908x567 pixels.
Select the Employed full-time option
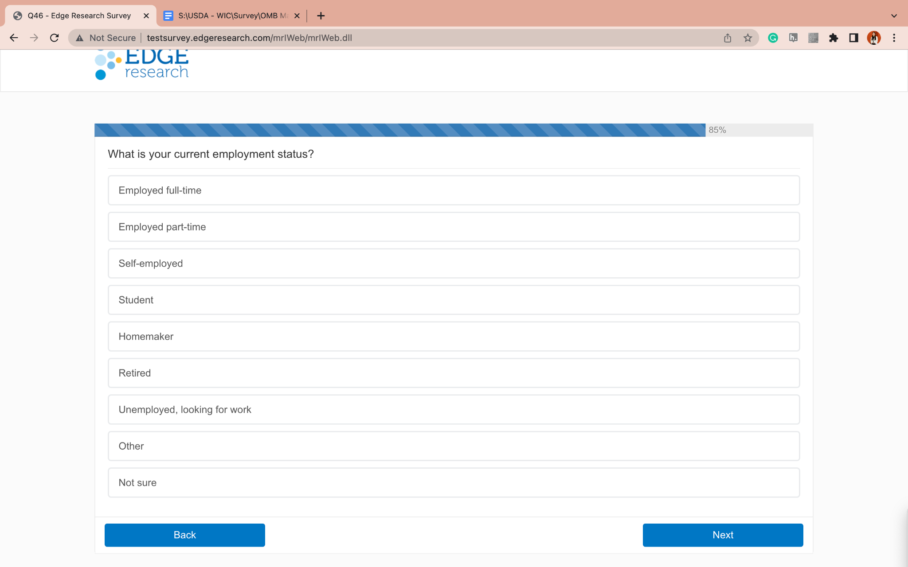coord(454,190)
